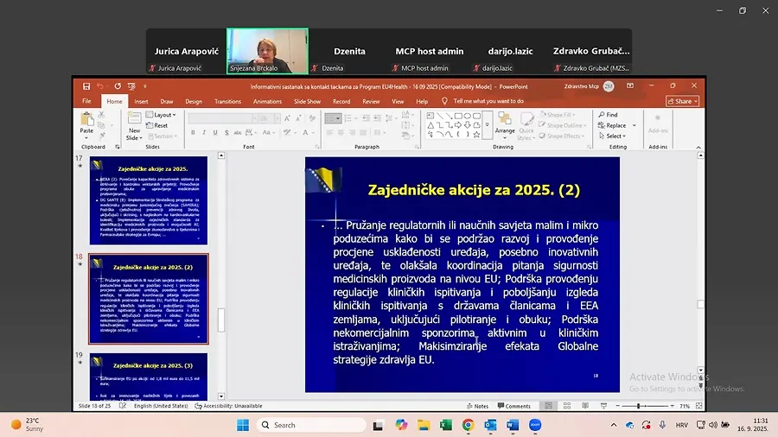Click the Zdravstvo Mcp account avatar
The height and width of the screenshot is (437, 778).
[x=609, y=86]
